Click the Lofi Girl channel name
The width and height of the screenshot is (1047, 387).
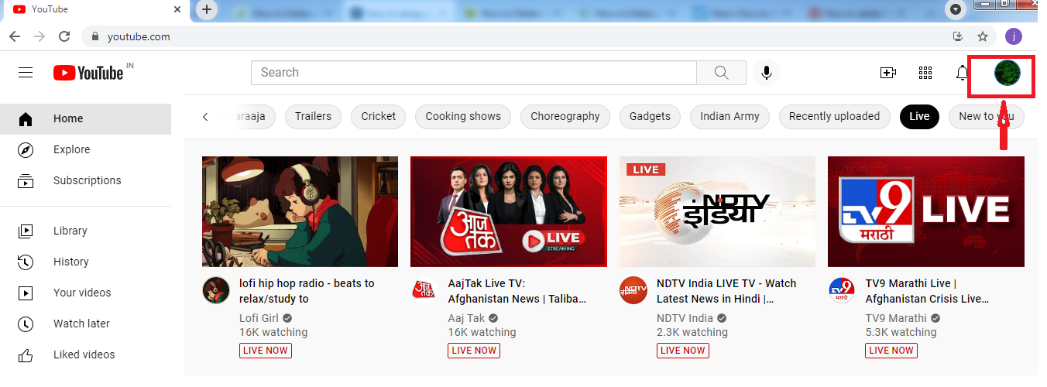tap(259, 318)
